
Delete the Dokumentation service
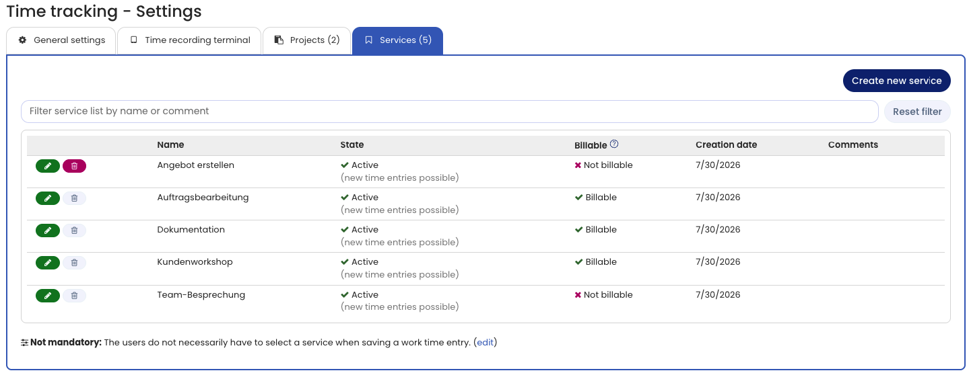[74, 231]
